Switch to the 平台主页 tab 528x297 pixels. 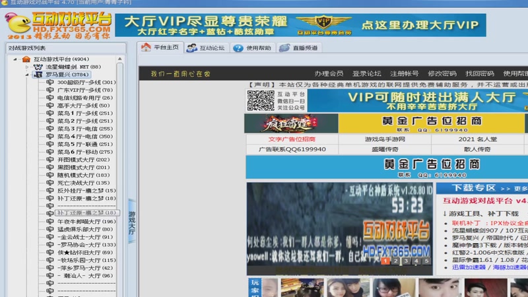click(x=160, y=48)
